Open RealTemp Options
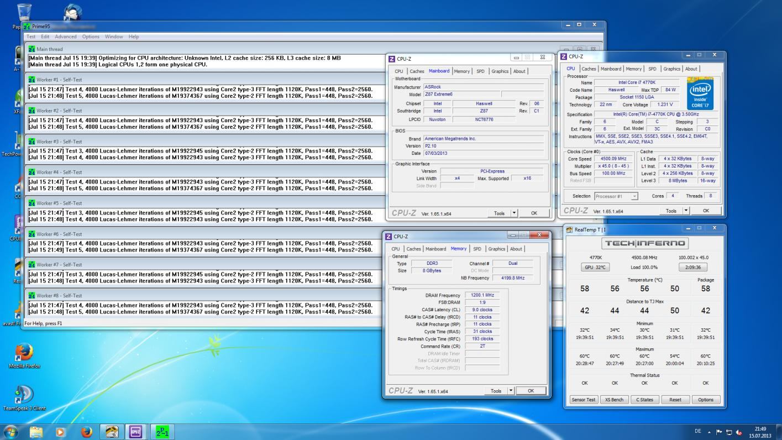The height and width of the screenshot is (440, 782). [705, 400]
